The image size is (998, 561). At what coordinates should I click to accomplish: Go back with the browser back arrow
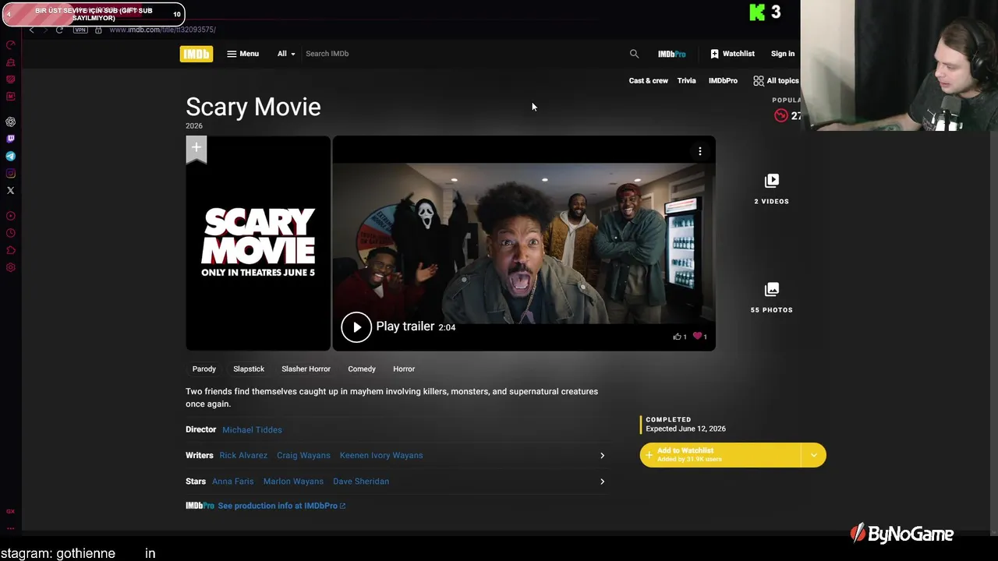(x=32, y=30)
